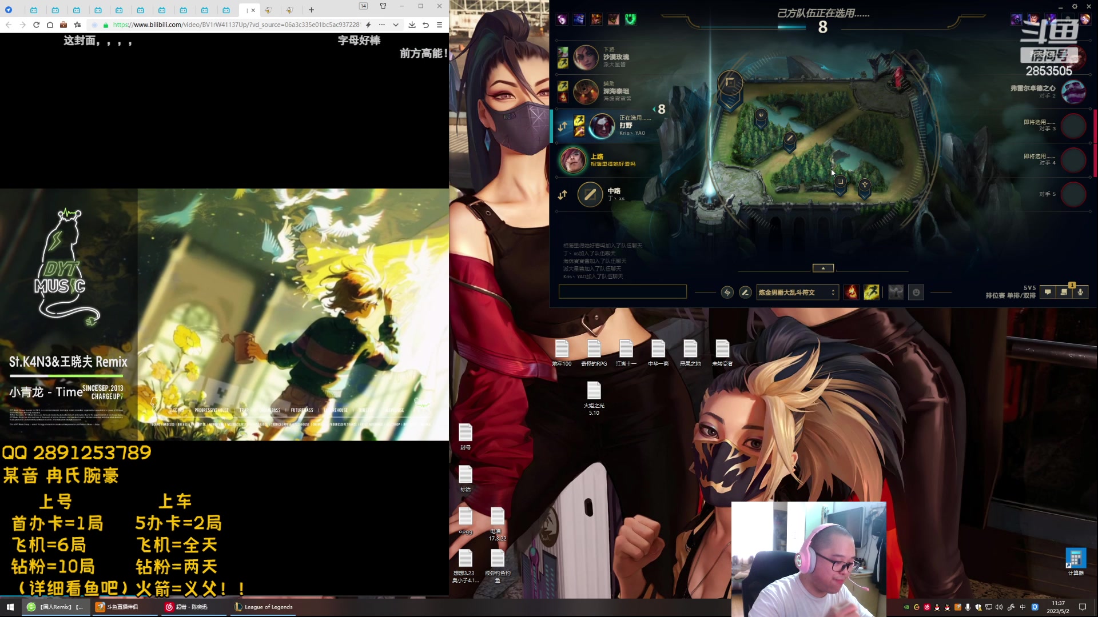
Task: Switch to the second bilibili tab
Action: [55, 10]
